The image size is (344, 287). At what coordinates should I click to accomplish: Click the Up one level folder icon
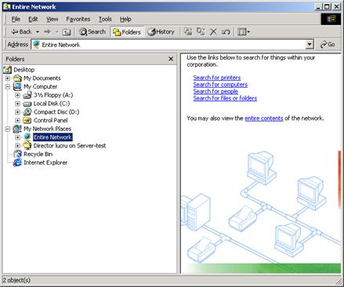(67, 32)
